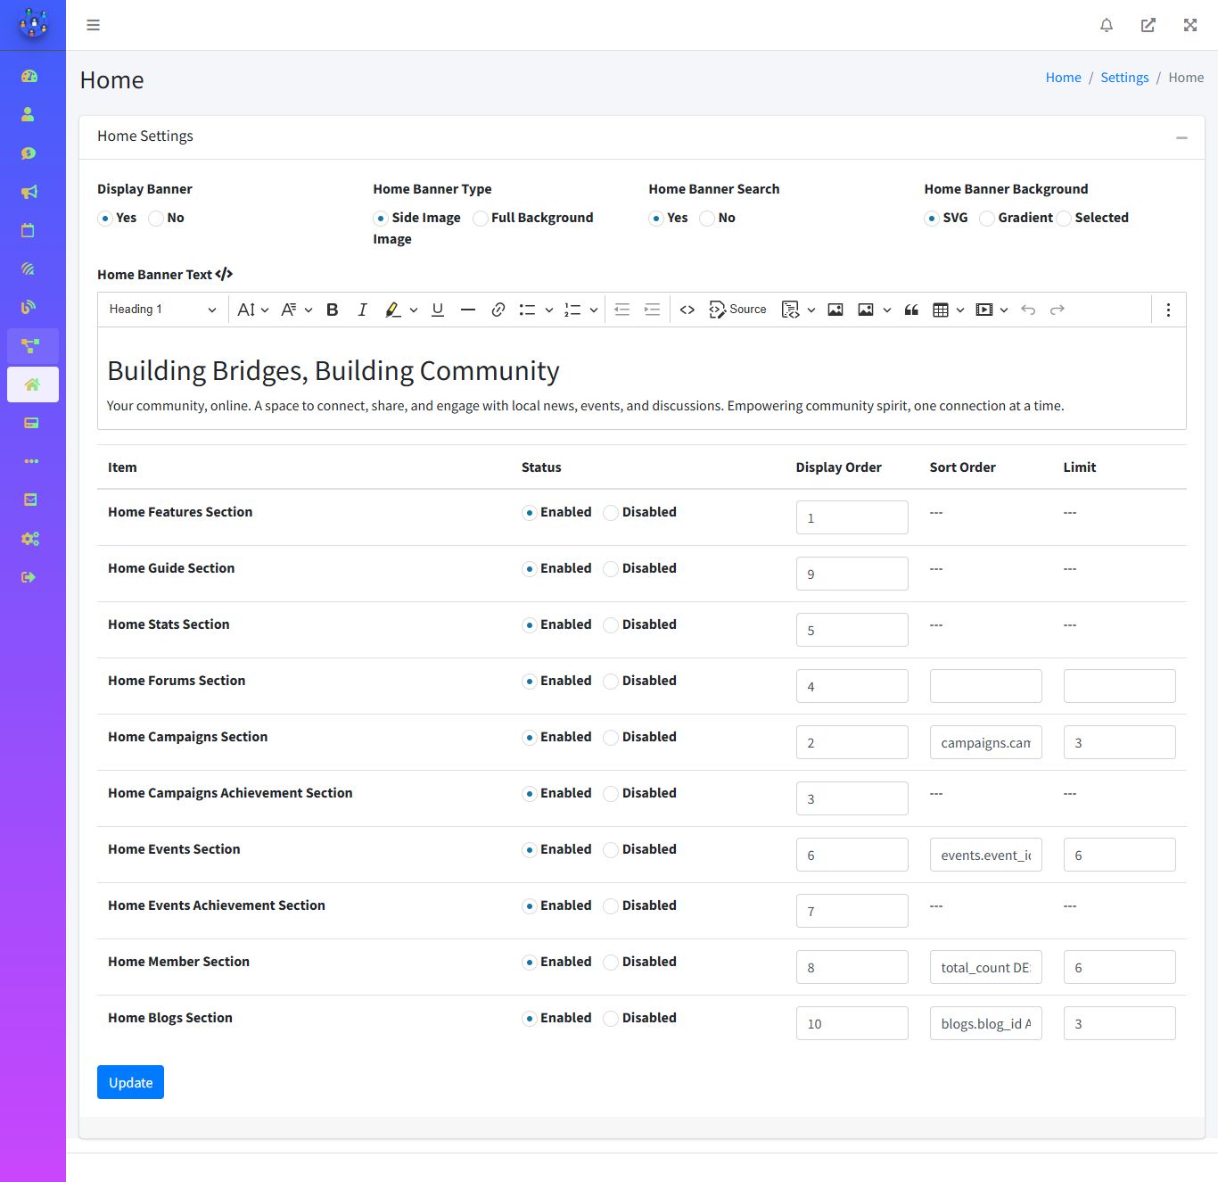Click the dashboard gauge sidebar icon
The width and height of the screenshot is (1218, 1182).
point(29,76)
